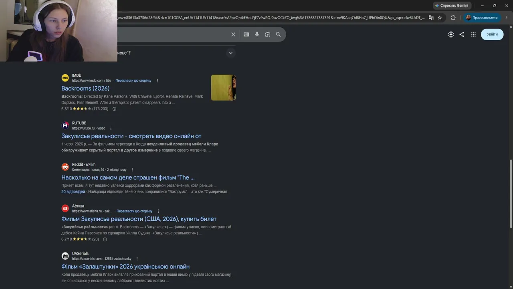
Task: Click the Reddit favicon
Action: (65, 167)
